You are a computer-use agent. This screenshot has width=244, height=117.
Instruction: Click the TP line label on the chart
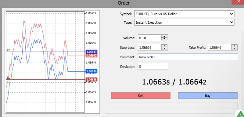coord(8,50)
